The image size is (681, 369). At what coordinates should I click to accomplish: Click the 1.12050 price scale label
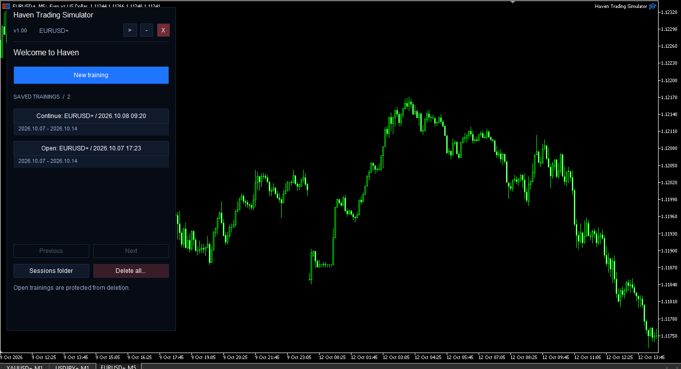tap(668, 165)
